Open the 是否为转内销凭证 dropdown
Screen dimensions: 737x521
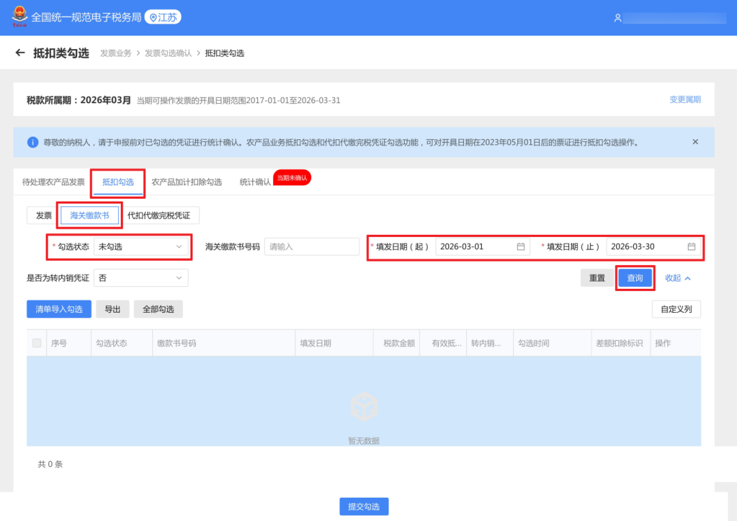141,278
